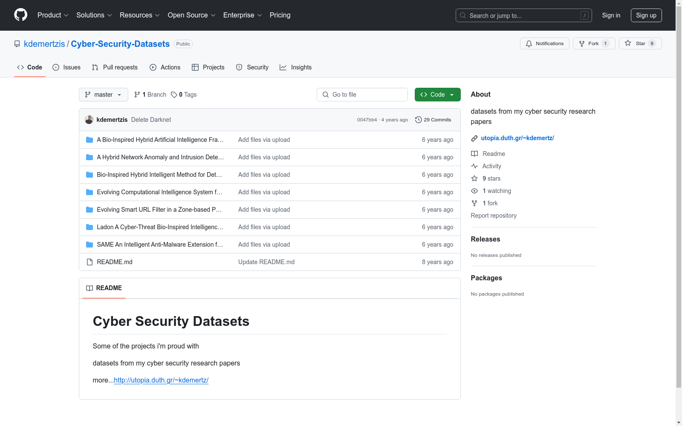View the 29 Commits history
This screenshot has width=682, height=426.
tap(433, 120)
